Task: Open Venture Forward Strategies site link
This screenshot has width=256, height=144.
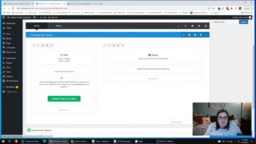Action: tap(19, 17)
